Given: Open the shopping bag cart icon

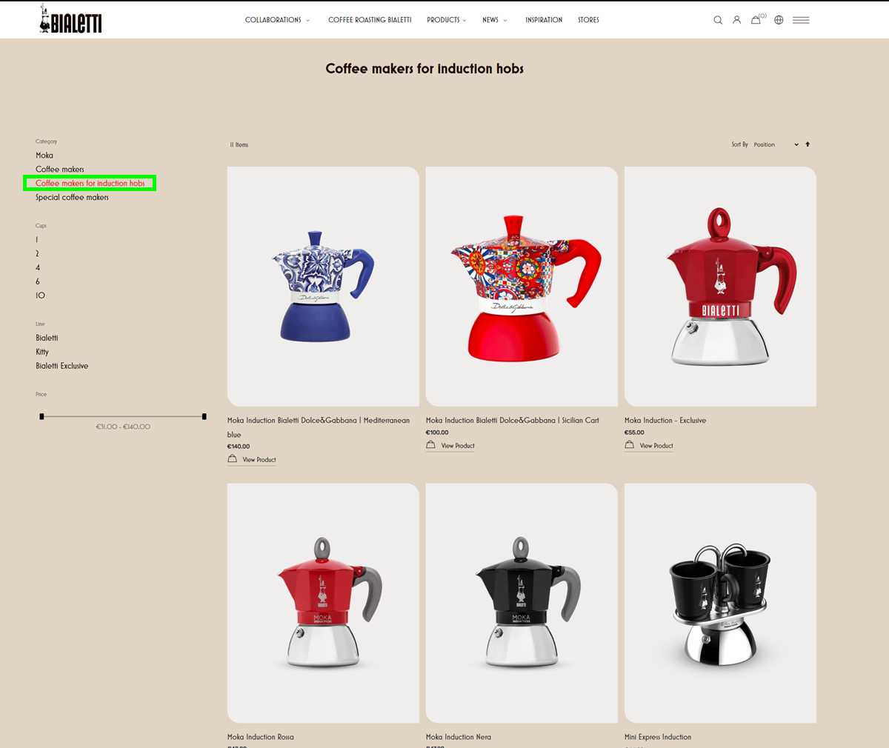Looking at the screenshot, I should pos(756,20).
